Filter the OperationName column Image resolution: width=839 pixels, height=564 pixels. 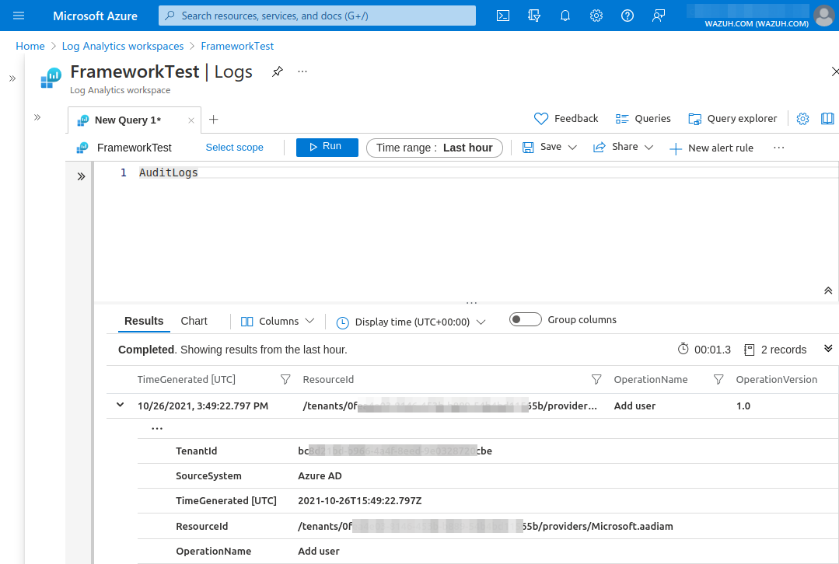point(718,380)
